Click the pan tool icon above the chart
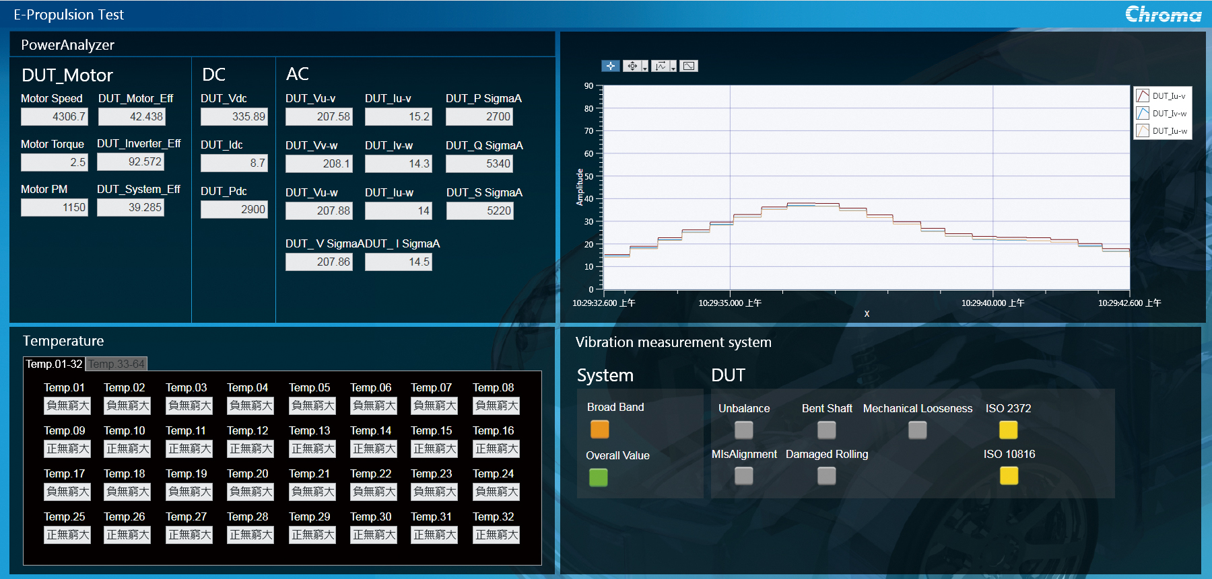Image resolution: width=1212 pixels, height=579 pixels. click(632, 66)
